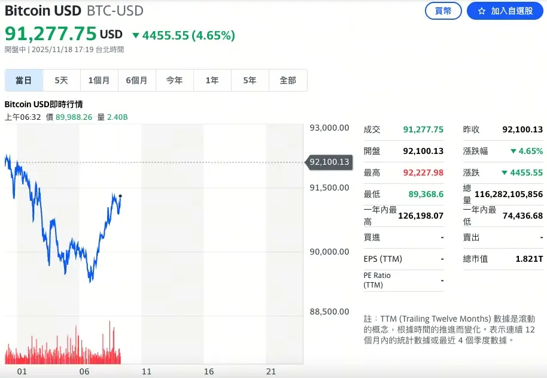Click the 一年內最高 value 126,198.07
Screen dimensions: 547x378
coord(421,216)
